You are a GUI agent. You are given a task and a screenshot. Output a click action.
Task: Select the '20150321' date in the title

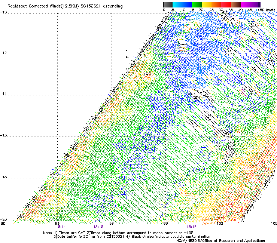click(x=91, y=6)
